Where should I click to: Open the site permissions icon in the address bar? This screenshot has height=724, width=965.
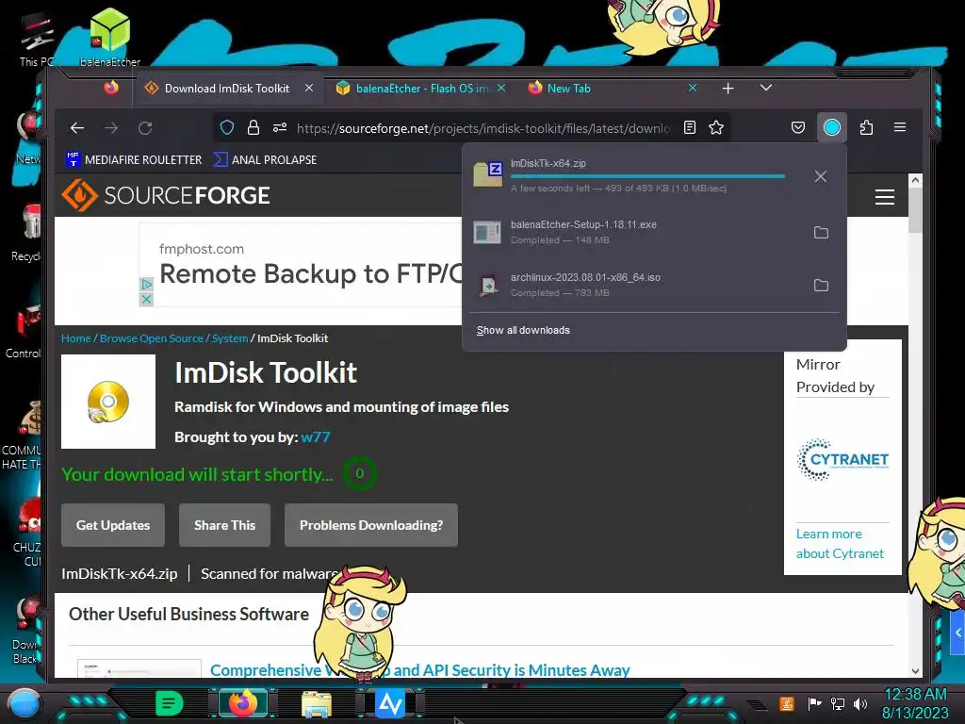click(x=279, y=127)
